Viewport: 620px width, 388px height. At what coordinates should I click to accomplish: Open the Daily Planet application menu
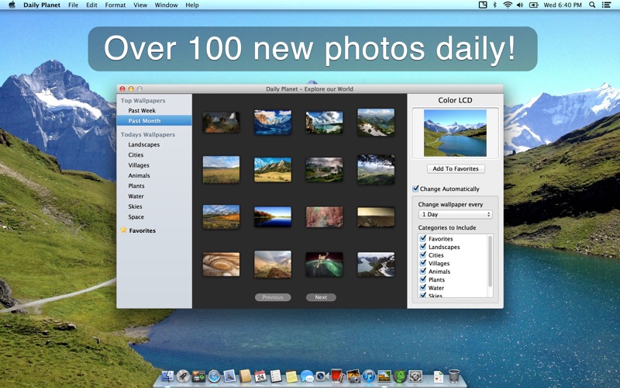click(x=42, y=5)
